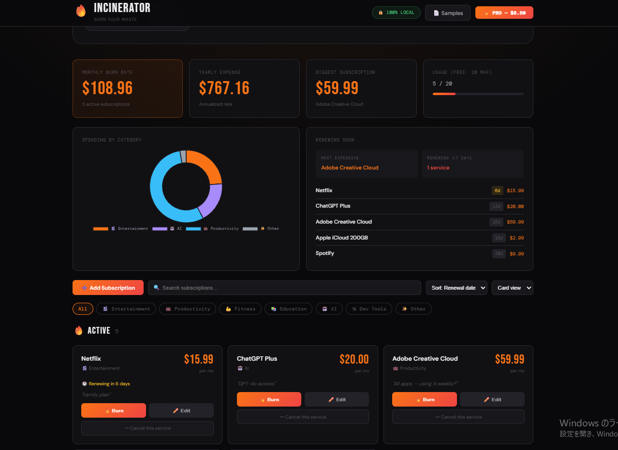
Task: Select Adobe Creative Cloud in Renewing Soon list
Action: pyautogui.click(x=420, y=222)
